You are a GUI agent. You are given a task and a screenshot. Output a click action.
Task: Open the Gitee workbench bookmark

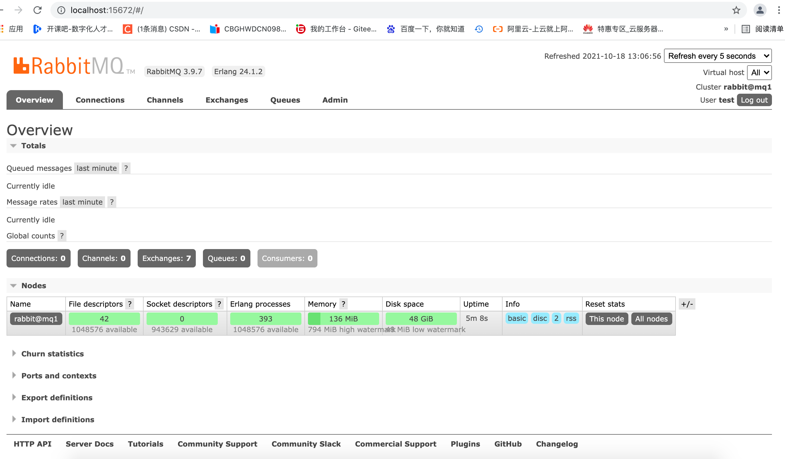pos(336,29)
